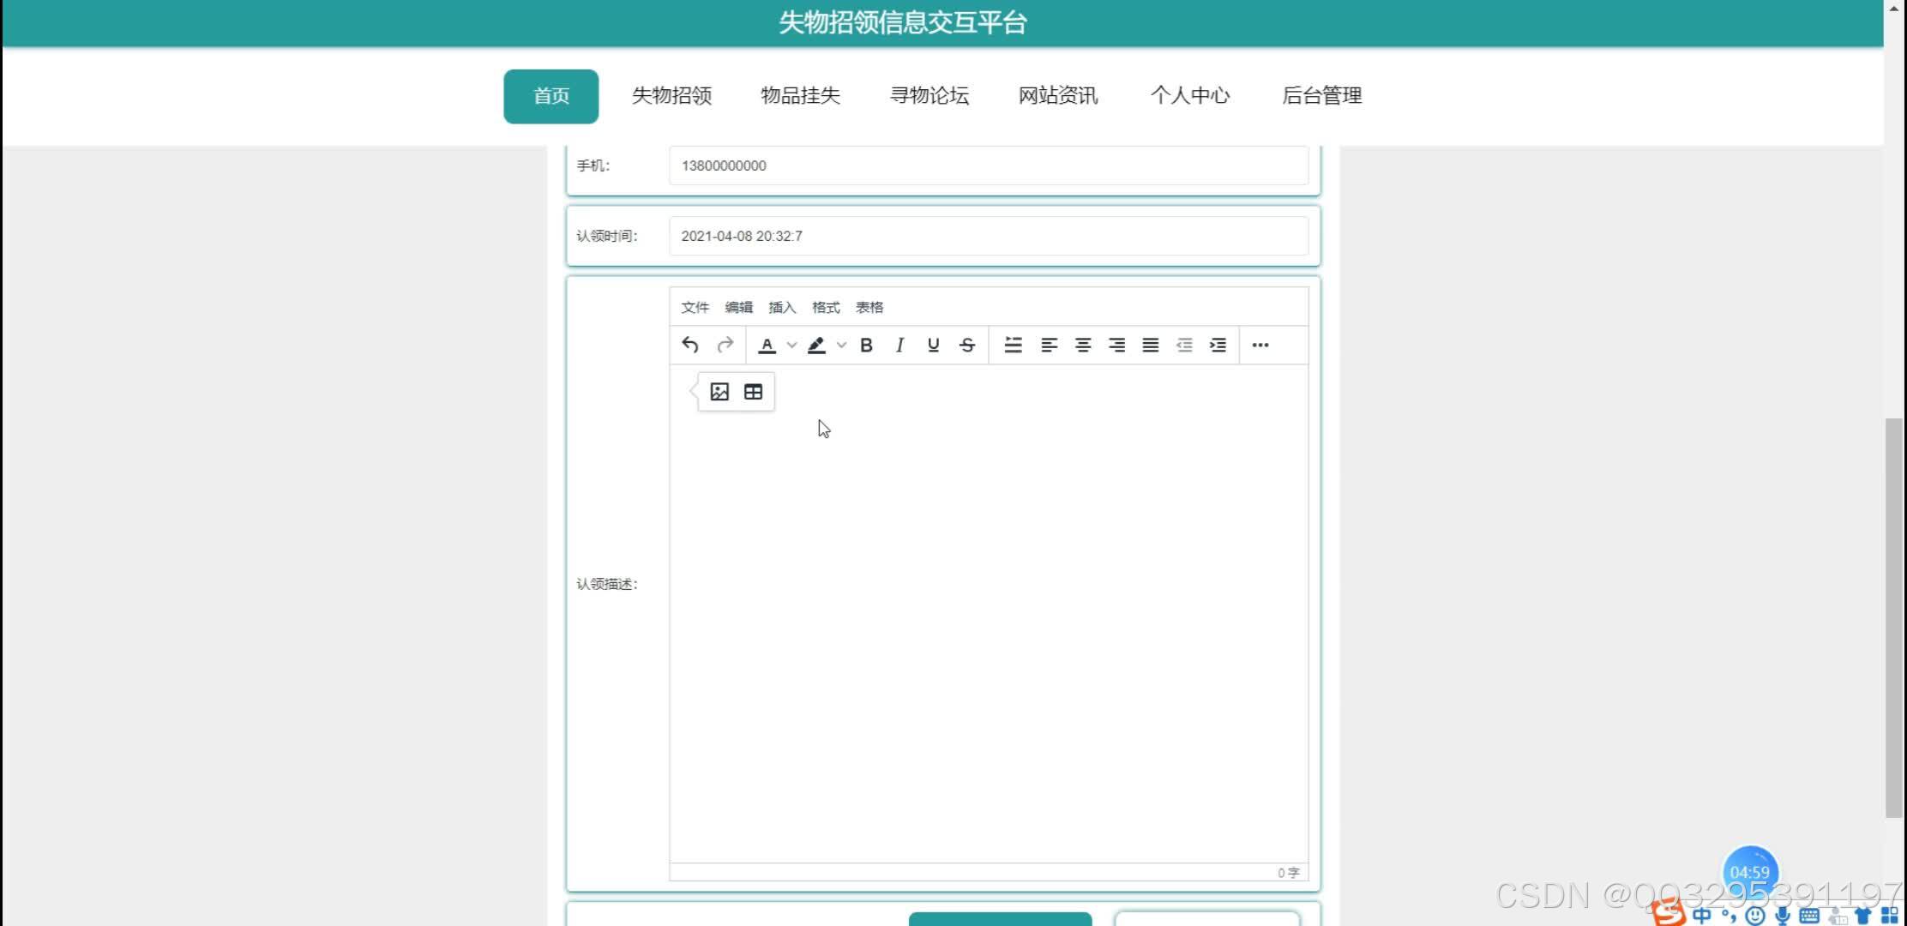Click the vertical page scrollbar thumb
Viewport: 1907px width, 926px height.
(1894, 617)
